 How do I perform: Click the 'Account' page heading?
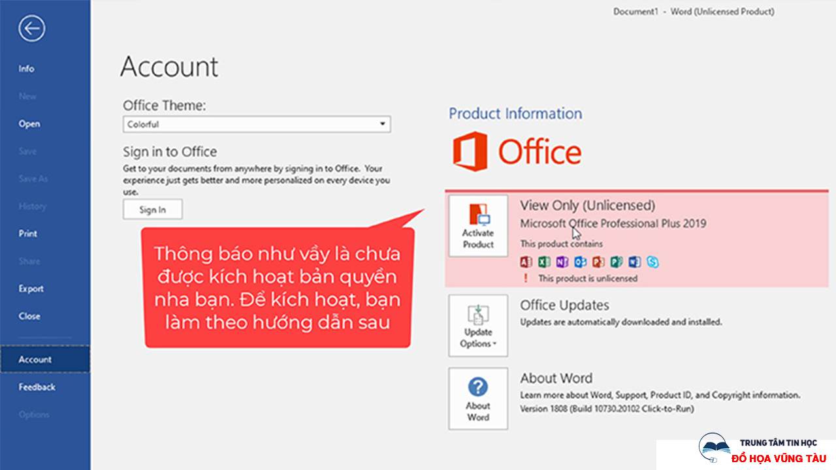tap(169, 67)
